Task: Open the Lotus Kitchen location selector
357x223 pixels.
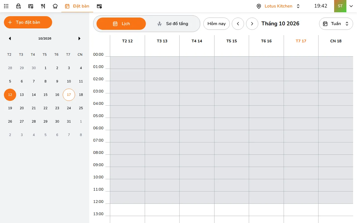Action: [x=278, y=6]
